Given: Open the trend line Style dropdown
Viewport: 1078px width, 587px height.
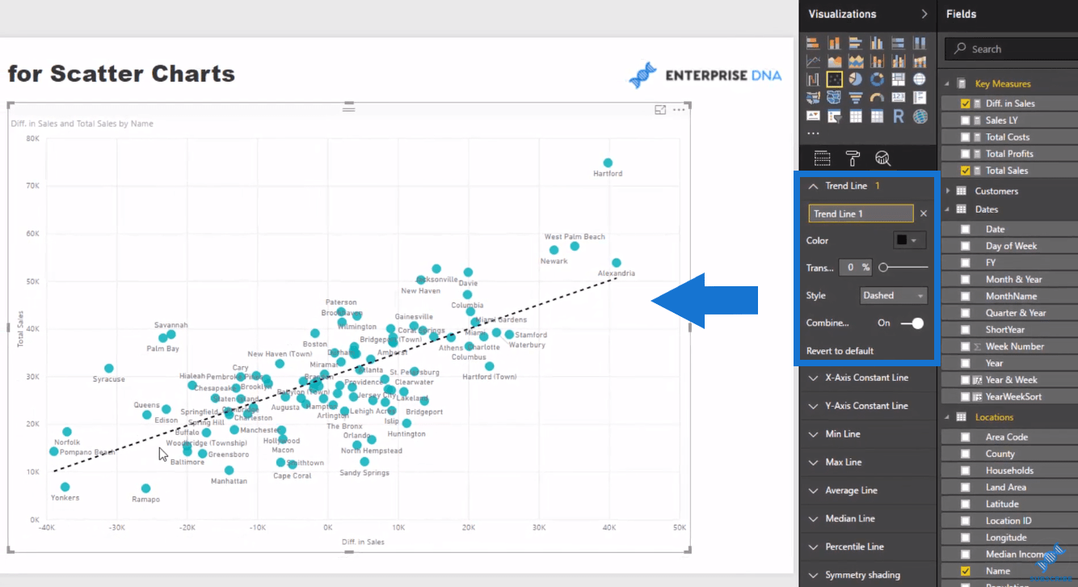Looking at the screenshot, I should [x=894, y=296].
